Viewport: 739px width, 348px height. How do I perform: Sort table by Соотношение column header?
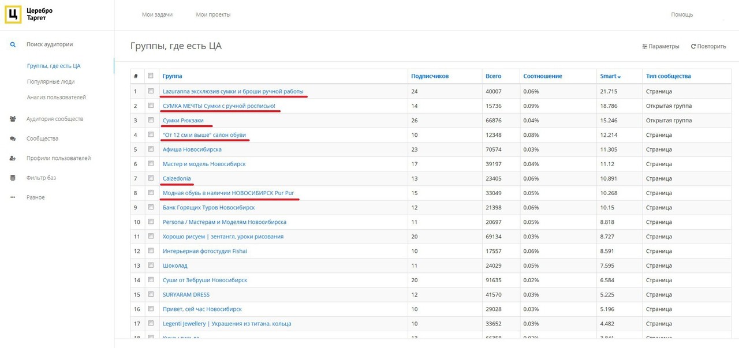[x=543, y=76]
